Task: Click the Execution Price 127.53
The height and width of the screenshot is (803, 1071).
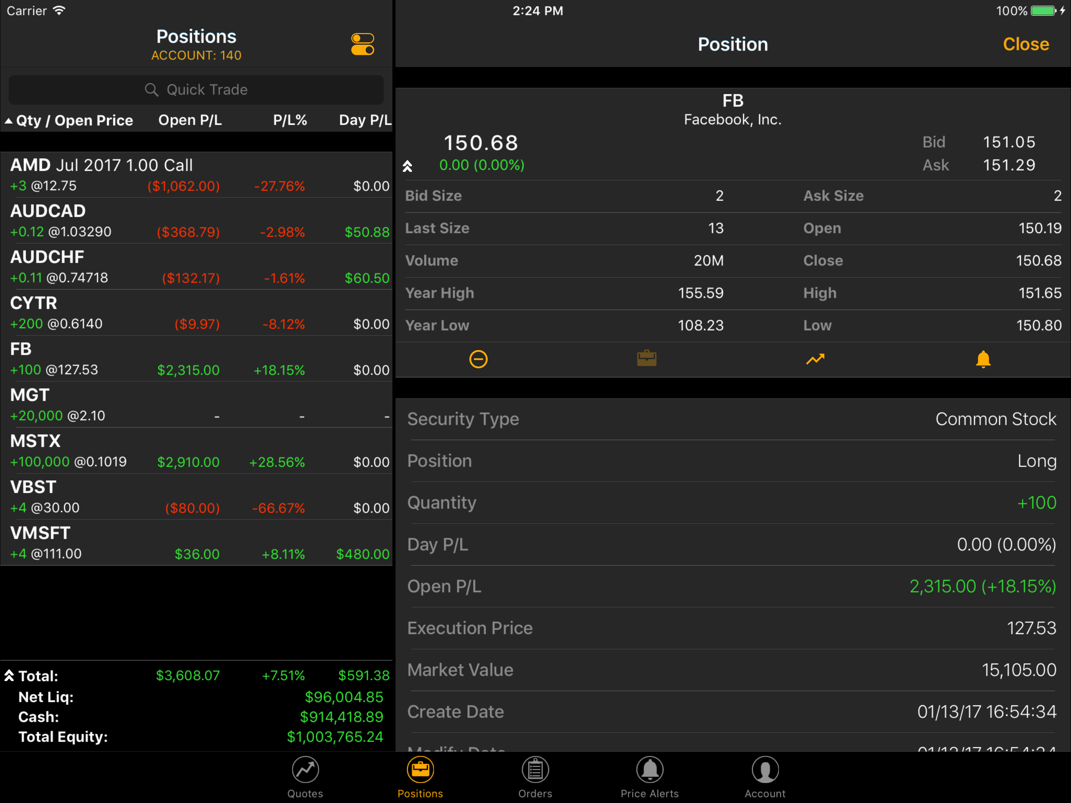Action: pos(1032,628)
